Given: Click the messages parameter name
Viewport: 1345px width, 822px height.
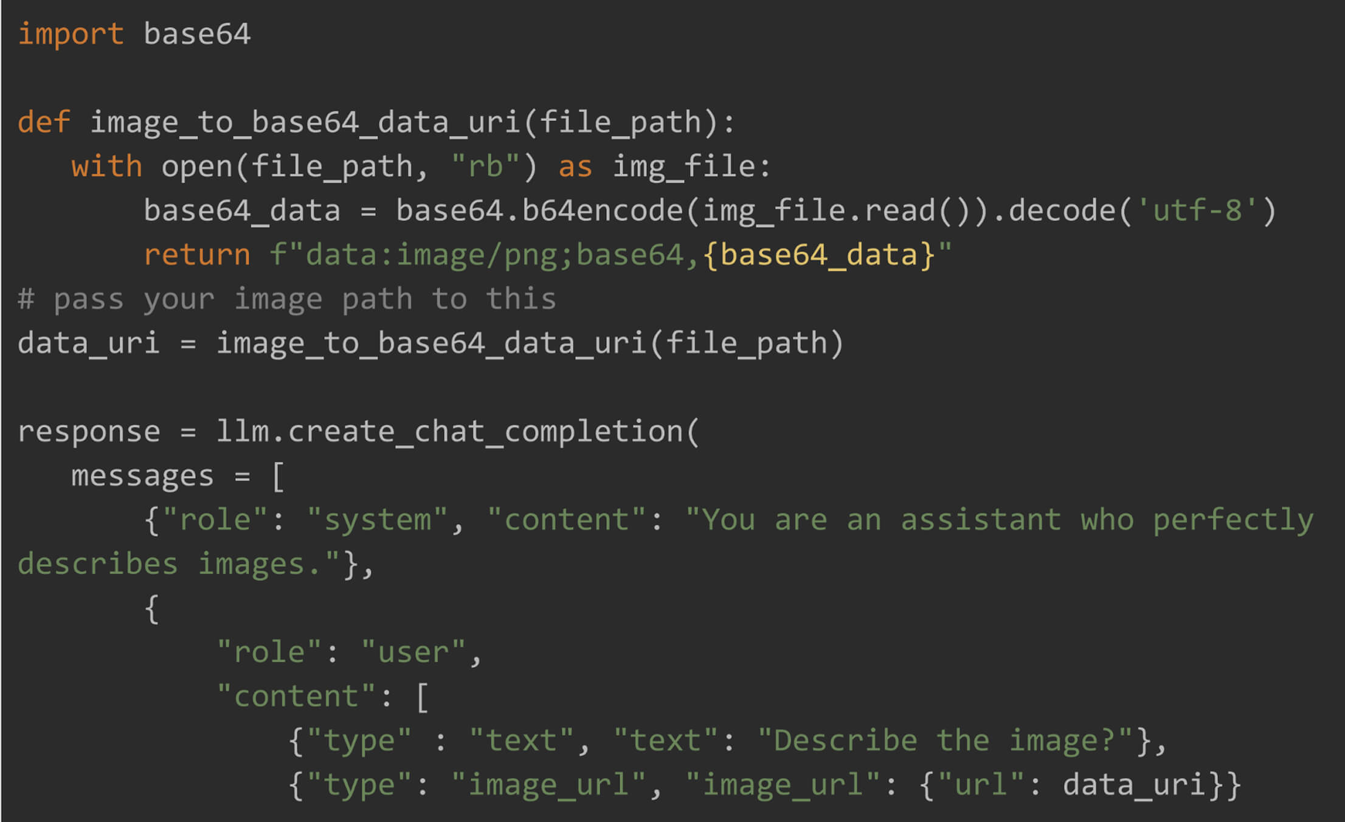Looking at the screenshot, I should 142,476.
